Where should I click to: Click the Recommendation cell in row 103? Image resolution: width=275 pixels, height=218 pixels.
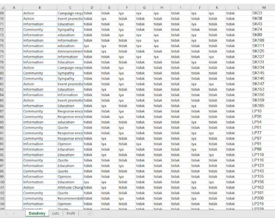[x=70, y=198]
